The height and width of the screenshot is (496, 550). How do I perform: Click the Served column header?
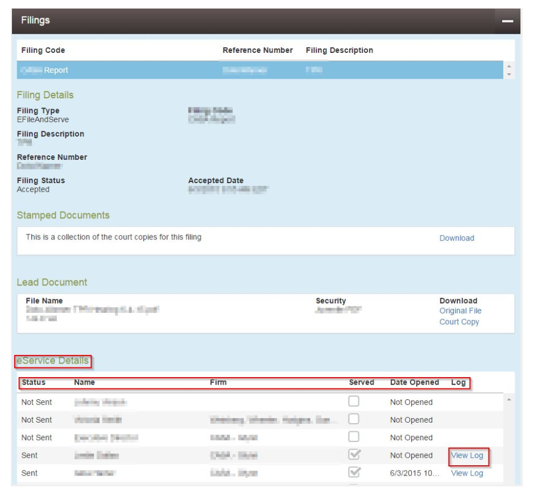pyautogui.click(x=361, y=382)
